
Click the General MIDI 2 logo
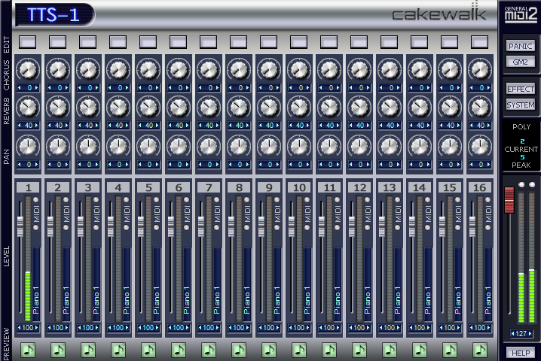[x=521, y=14]
